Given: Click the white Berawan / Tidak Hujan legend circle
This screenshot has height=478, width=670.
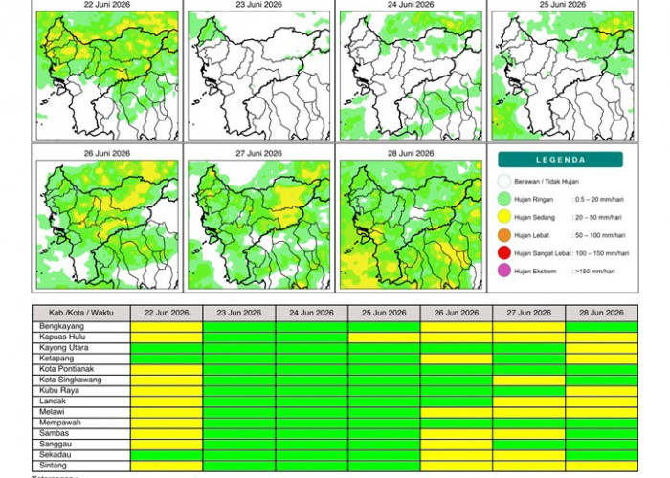Looking at the screenshot, I should coord(504,181).
